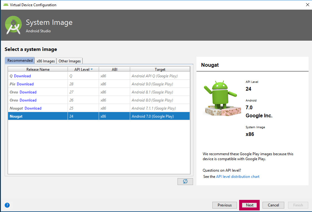Download Oreo API 27 system image
The width and height of the screenshot is (312, 212).
click(x=28, y=92)
